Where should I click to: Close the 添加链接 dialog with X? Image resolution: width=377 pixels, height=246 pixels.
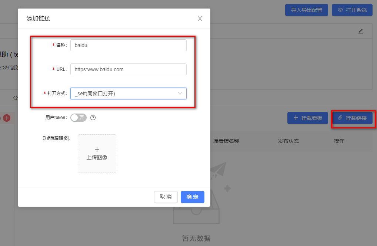(x=200, y=19)
